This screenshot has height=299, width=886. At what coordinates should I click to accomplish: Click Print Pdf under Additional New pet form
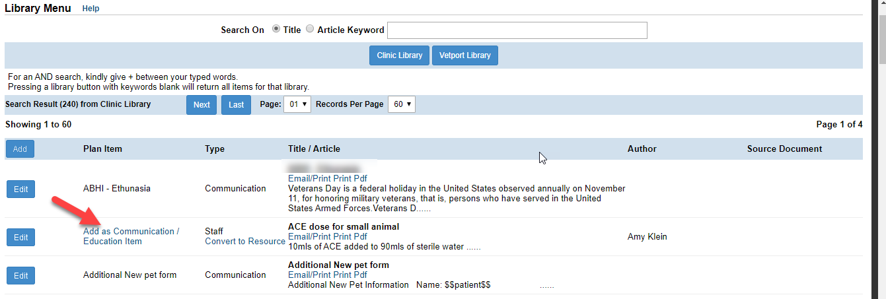tap(350, 275)
